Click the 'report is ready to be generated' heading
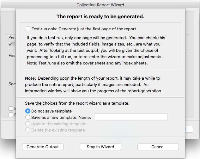 100,16
